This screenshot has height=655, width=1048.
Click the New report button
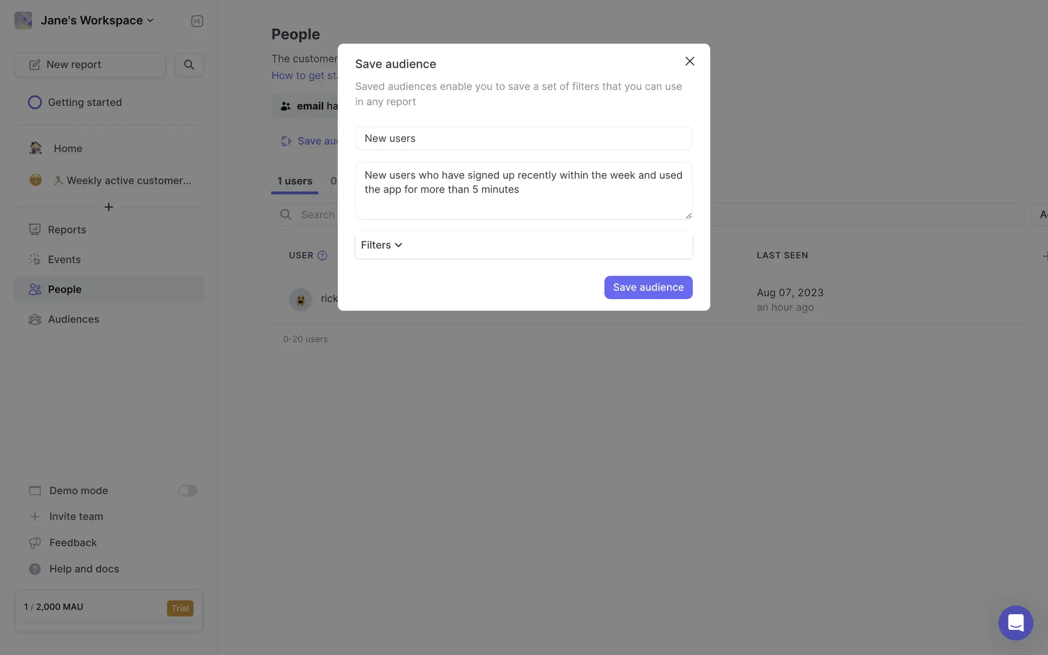(x=90, y=65)
